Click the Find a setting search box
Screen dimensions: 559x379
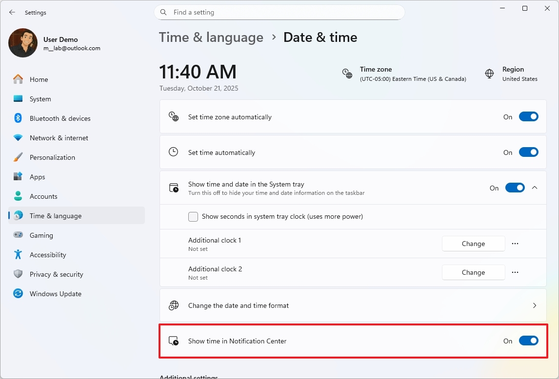coord(283,12)
